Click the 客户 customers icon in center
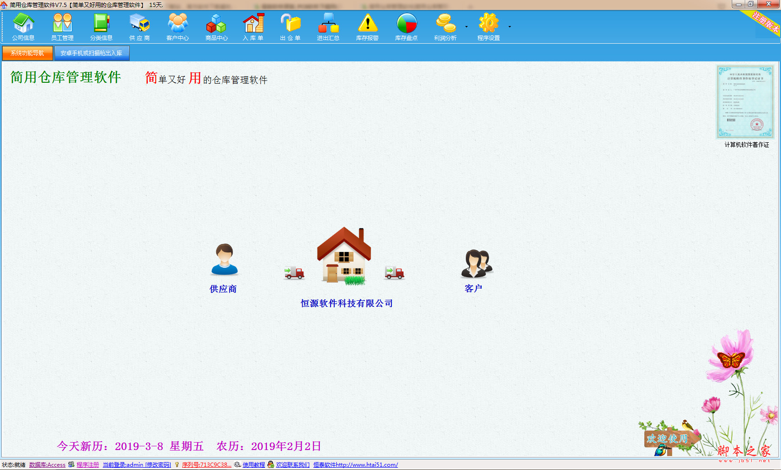 click(x=477, y=264)
